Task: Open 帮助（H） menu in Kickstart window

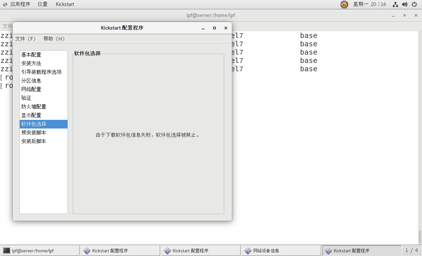Action: click(x=54, y=39)
